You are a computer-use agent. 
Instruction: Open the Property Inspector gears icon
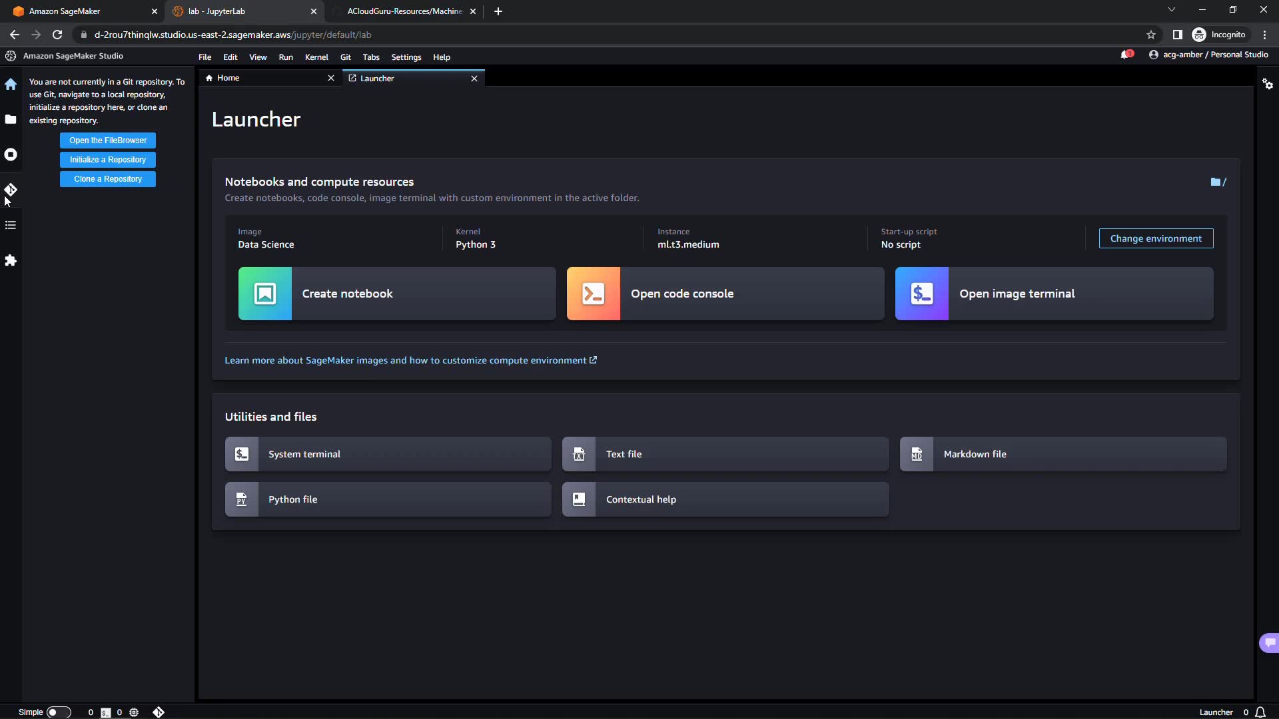(x=1268, y=85)
